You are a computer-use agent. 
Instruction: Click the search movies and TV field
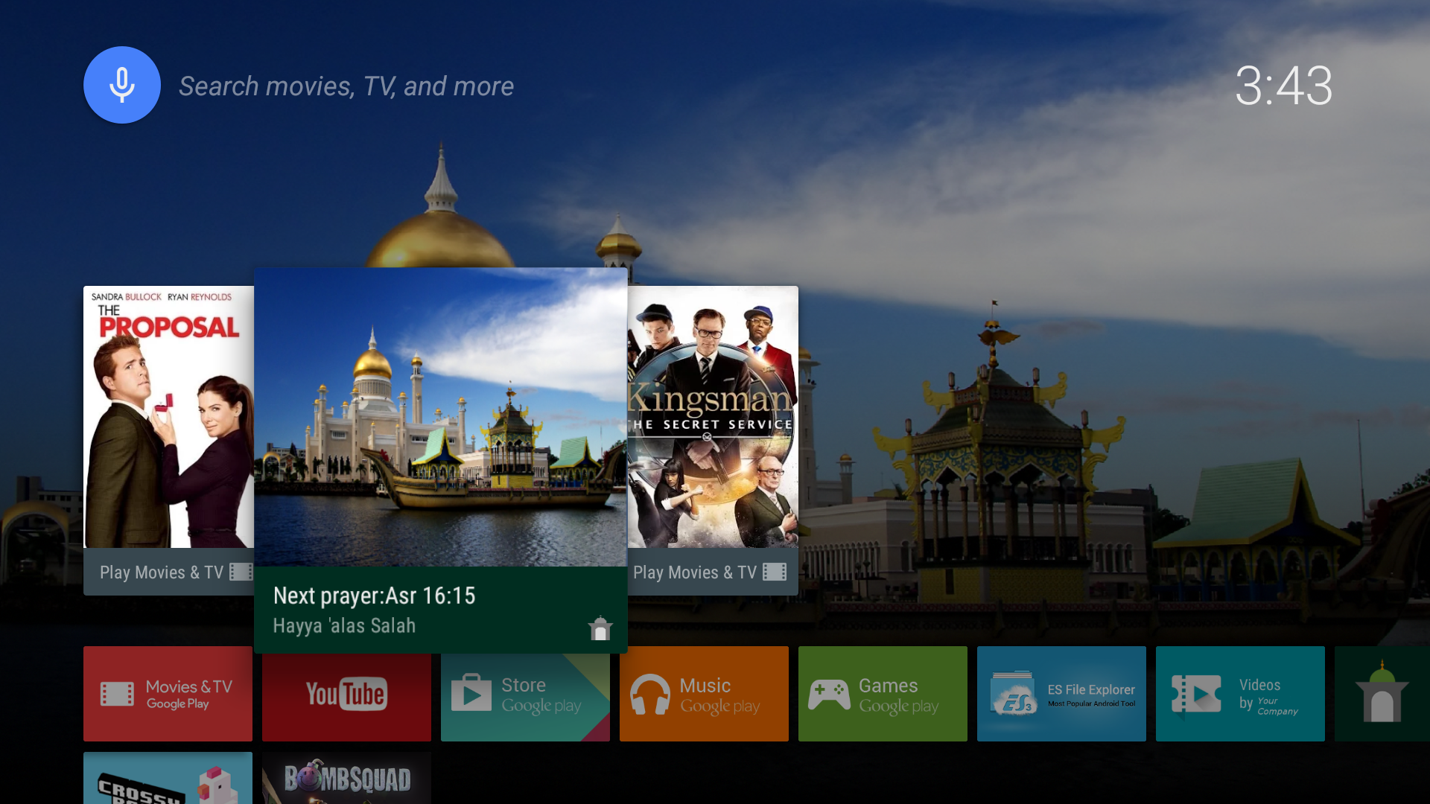(346, 86)
